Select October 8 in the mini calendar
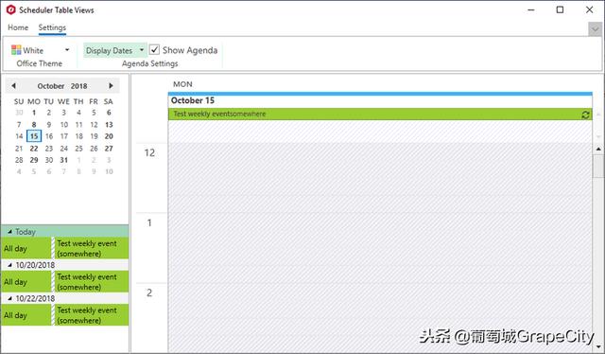 [x=34, y=124]
